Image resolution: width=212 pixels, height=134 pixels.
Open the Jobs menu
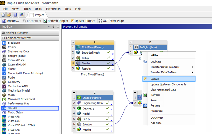[x=68, y=9]
